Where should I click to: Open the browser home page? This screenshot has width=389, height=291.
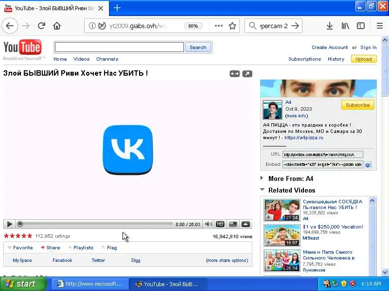pyautogui.click(x=57, y=26)
